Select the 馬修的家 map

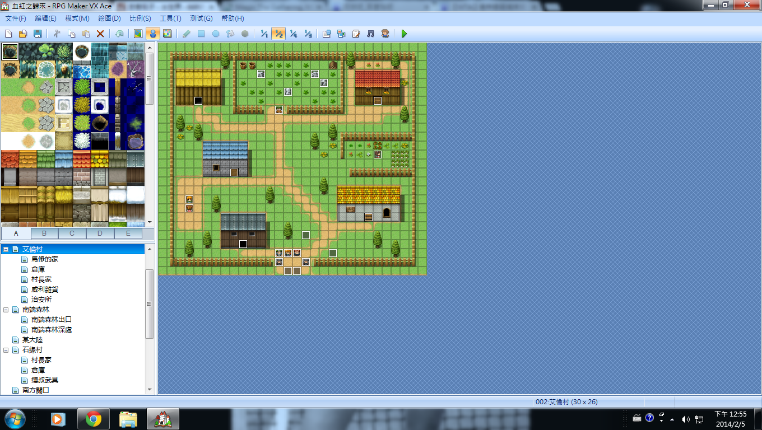point(45,259)
